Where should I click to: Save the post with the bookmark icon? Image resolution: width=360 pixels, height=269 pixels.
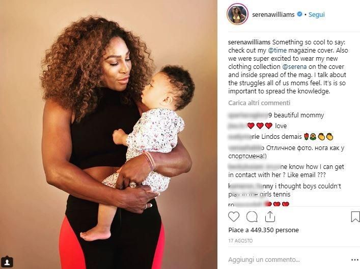(x=355, y=217)
